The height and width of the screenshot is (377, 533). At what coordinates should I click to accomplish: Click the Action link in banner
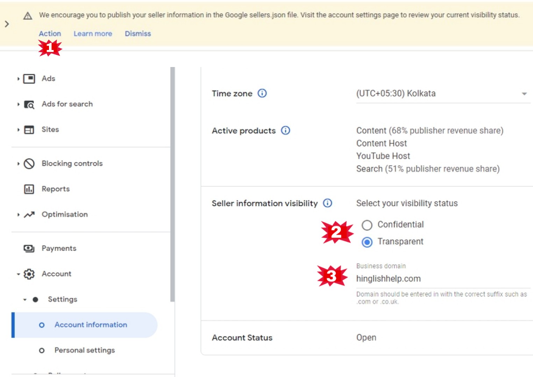point(50,34)
